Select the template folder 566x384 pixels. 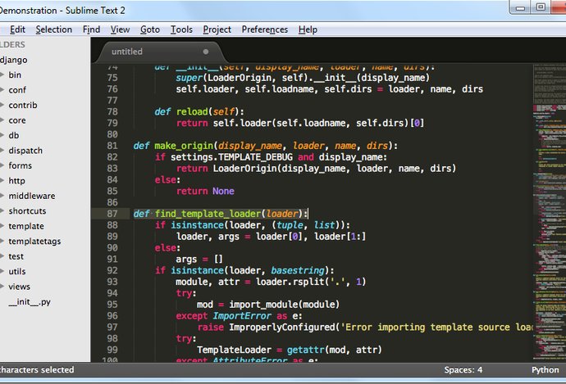coord(26,226)
